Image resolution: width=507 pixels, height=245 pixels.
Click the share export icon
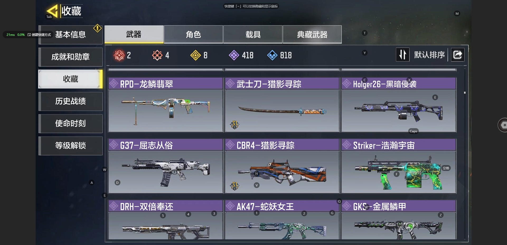(x=458, y=55)
